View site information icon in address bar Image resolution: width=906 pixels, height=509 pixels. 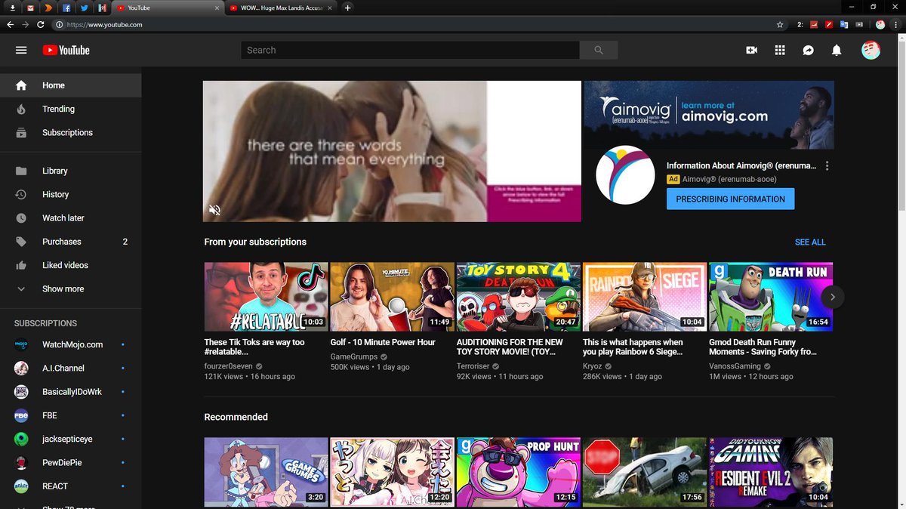click(59, 24)
